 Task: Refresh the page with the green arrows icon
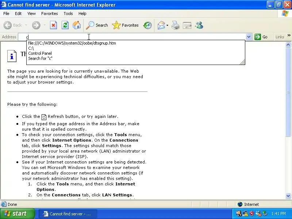pyautogui.click(x=65, y=25)
